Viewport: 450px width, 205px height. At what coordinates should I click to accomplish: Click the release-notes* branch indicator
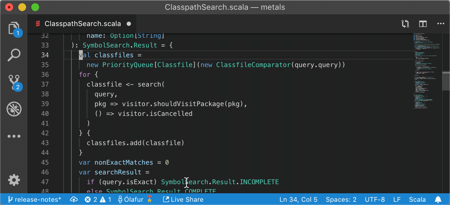(x=35, y=199)
